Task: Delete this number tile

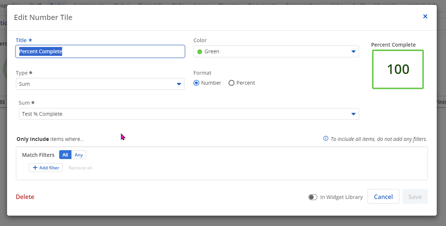Action: (25, 197)
